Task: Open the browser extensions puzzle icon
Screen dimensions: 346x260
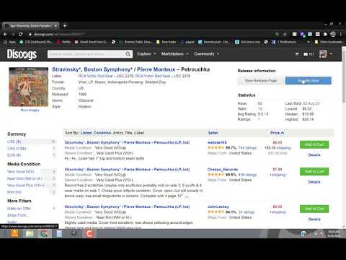Action: coord(325,34)
